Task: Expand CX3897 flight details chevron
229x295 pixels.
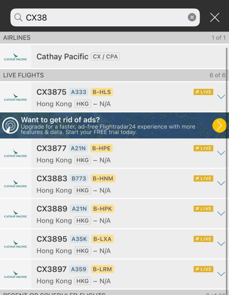Action: [221, 274]
